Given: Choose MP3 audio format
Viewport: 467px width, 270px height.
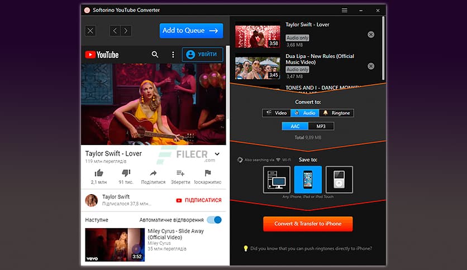Looking at the screenshot, I should point(321,127).
